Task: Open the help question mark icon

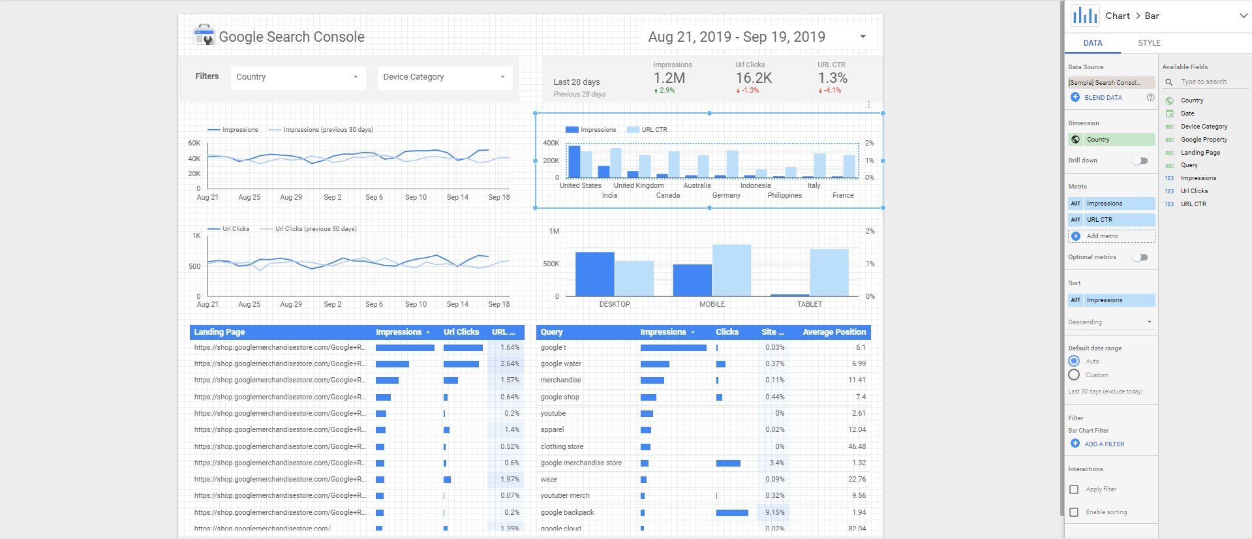Action: click(x=1150, y=97)
